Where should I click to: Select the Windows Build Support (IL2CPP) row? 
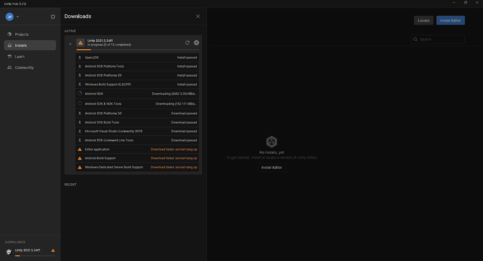point(136,84)
